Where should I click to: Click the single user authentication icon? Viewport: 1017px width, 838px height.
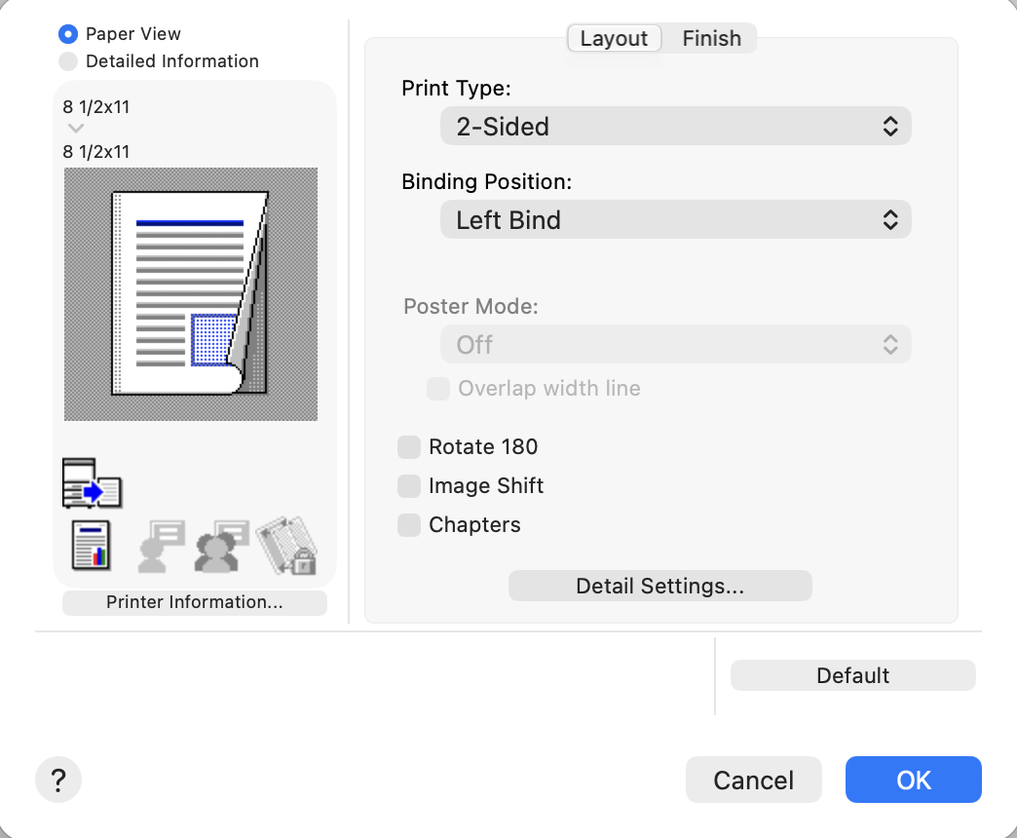(162, 546)
